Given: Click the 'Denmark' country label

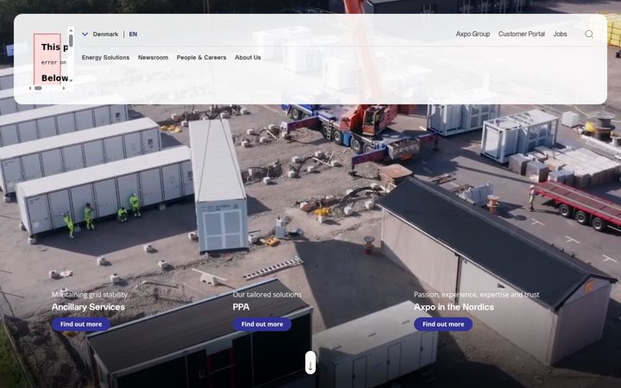Looking at the screenshot, I should click(105, 34).
